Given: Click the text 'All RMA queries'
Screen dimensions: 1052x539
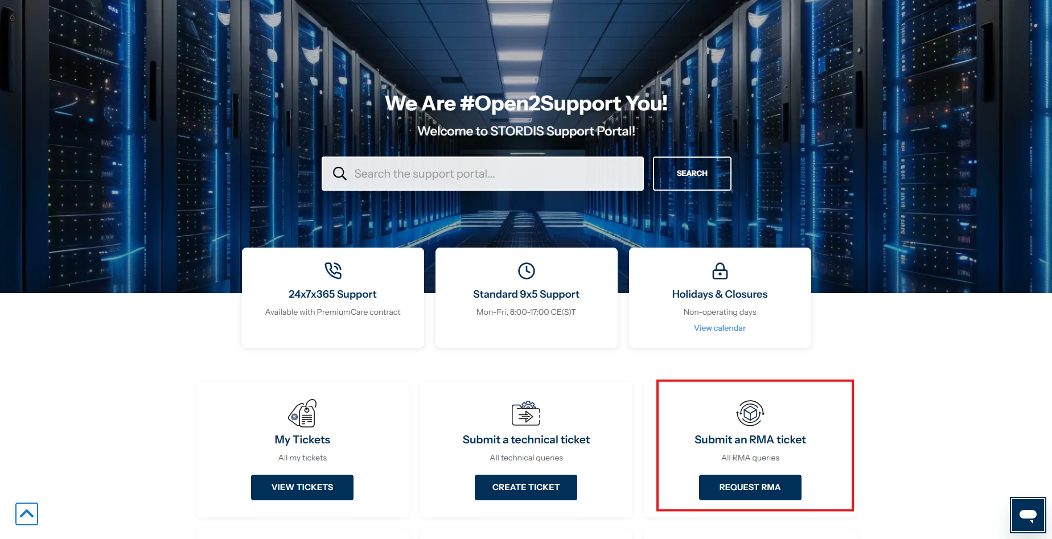Looking at the screenshot, I should pyautogui.click(x=750, y=458).
